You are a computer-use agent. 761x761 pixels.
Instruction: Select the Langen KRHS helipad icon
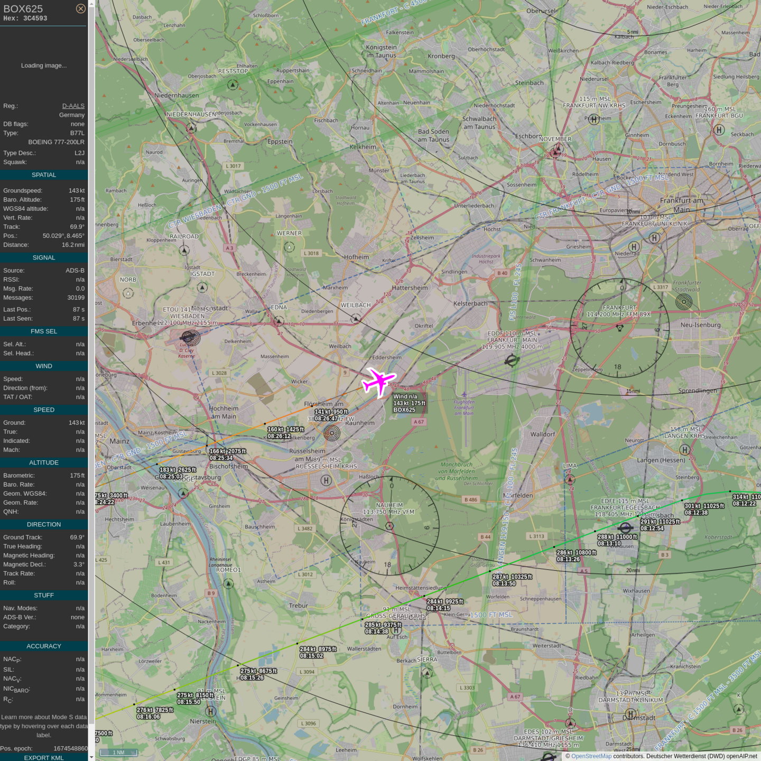click(x=685, y=450)
